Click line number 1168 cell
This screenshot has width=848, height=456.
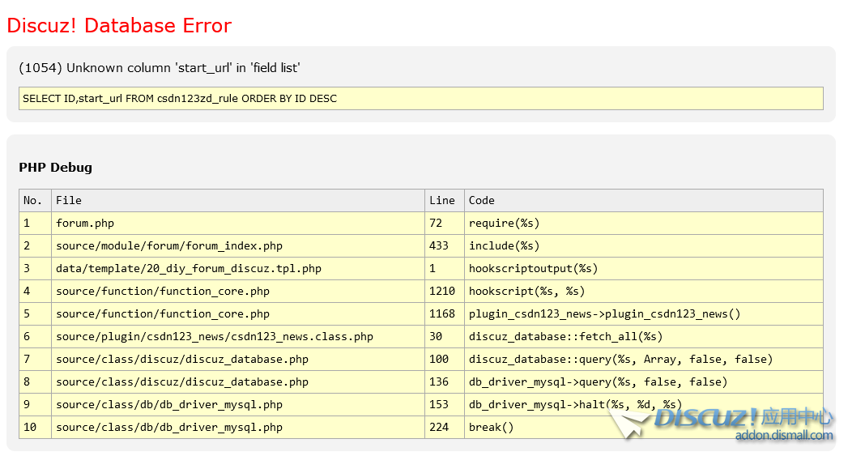pyautogui.click(x=442, y=313)
